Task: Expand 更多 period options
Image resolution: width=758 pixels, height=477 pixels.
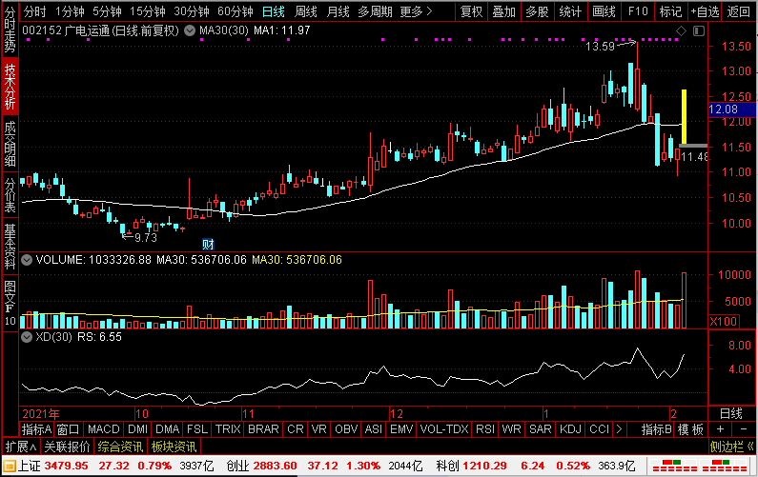Action: 416,11
